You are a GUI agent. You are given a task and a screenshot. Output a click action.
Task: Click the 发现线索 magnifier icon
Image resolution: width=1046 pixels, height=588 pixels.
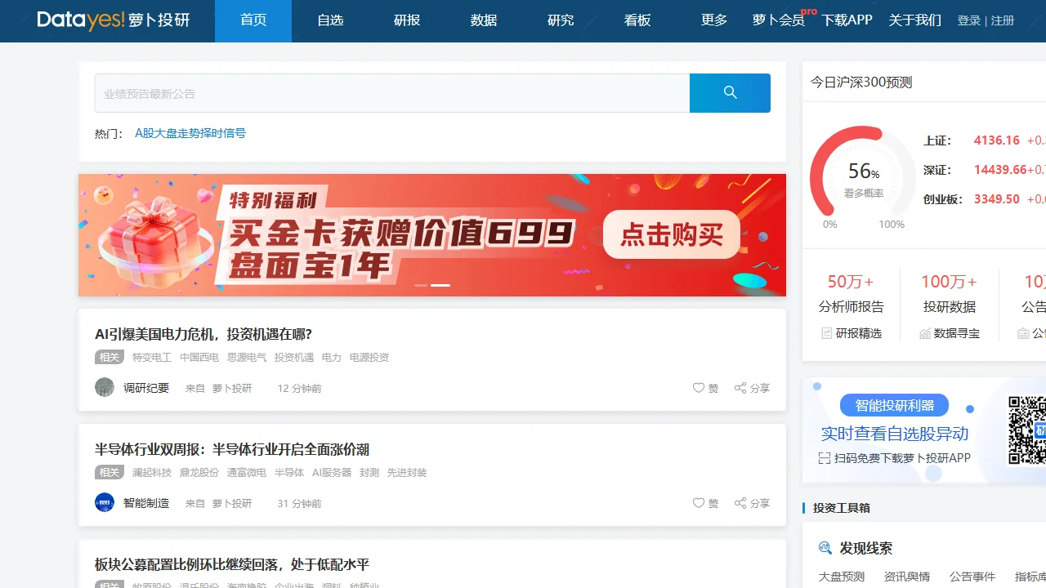pos(825,548)
